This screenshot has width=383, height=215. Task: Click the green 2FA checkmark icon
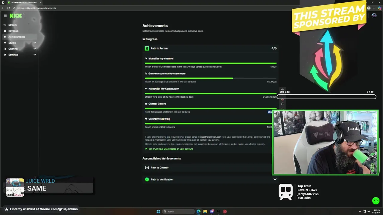(146, 149)
